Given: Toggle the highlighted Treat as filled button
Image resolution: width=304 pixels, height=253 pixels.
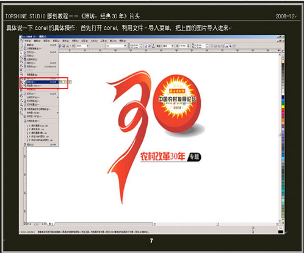Looking at the screenshot, I should coord(230,46).
